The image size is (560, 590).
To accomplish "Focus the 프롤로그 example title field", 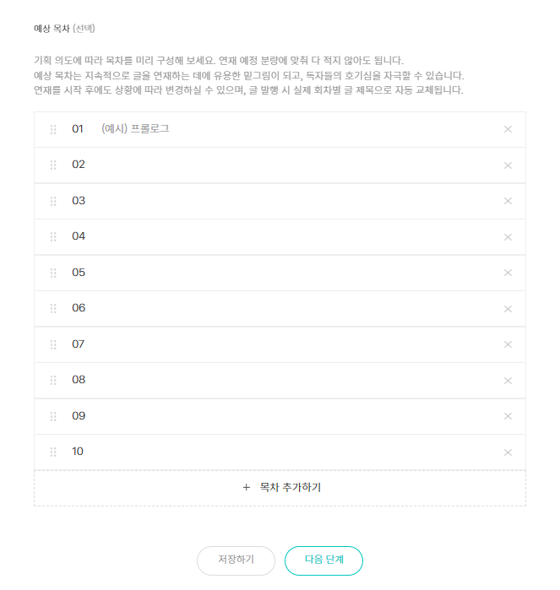I will (x=287, y=129).
